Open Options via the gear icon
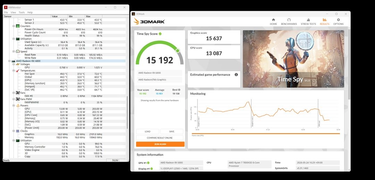This screenshot has width=375, height=180. coord(339,20)
